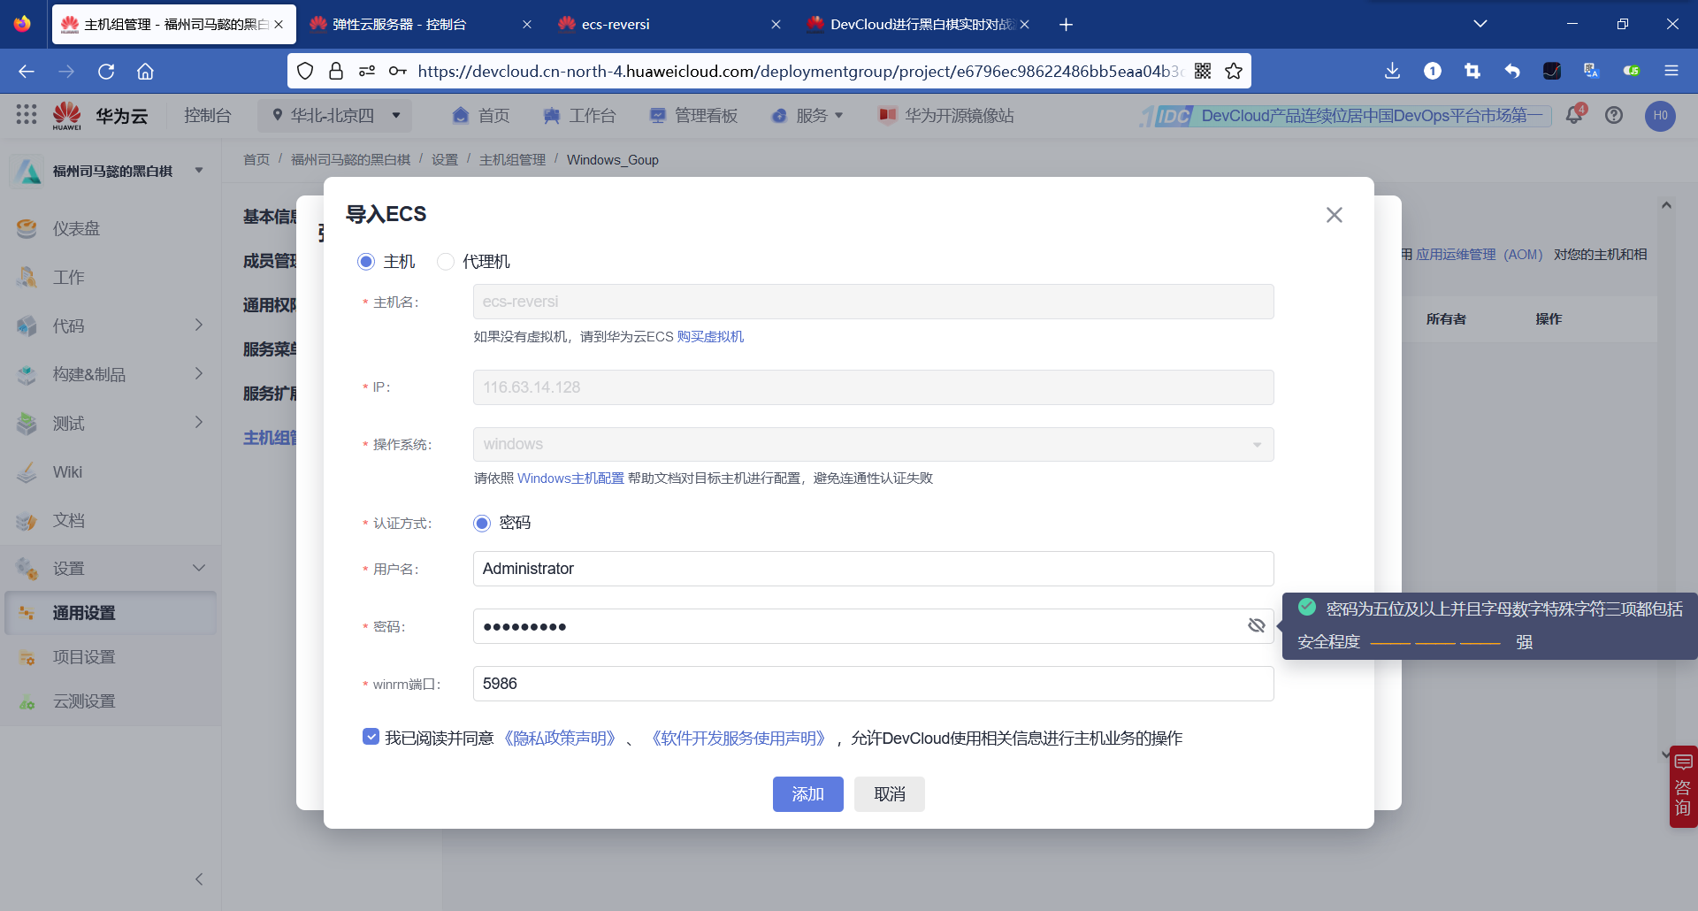Go back to previous page

point(27,72)
